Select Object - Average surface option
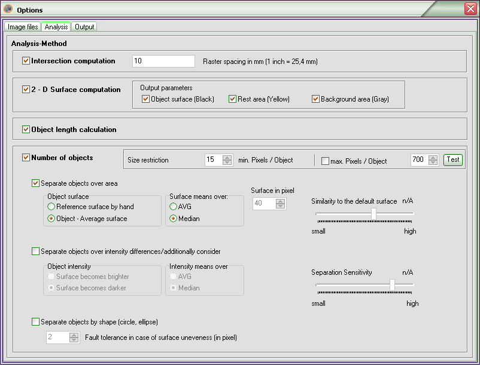The width and height of the screenshot is (480, 365). 51,219
